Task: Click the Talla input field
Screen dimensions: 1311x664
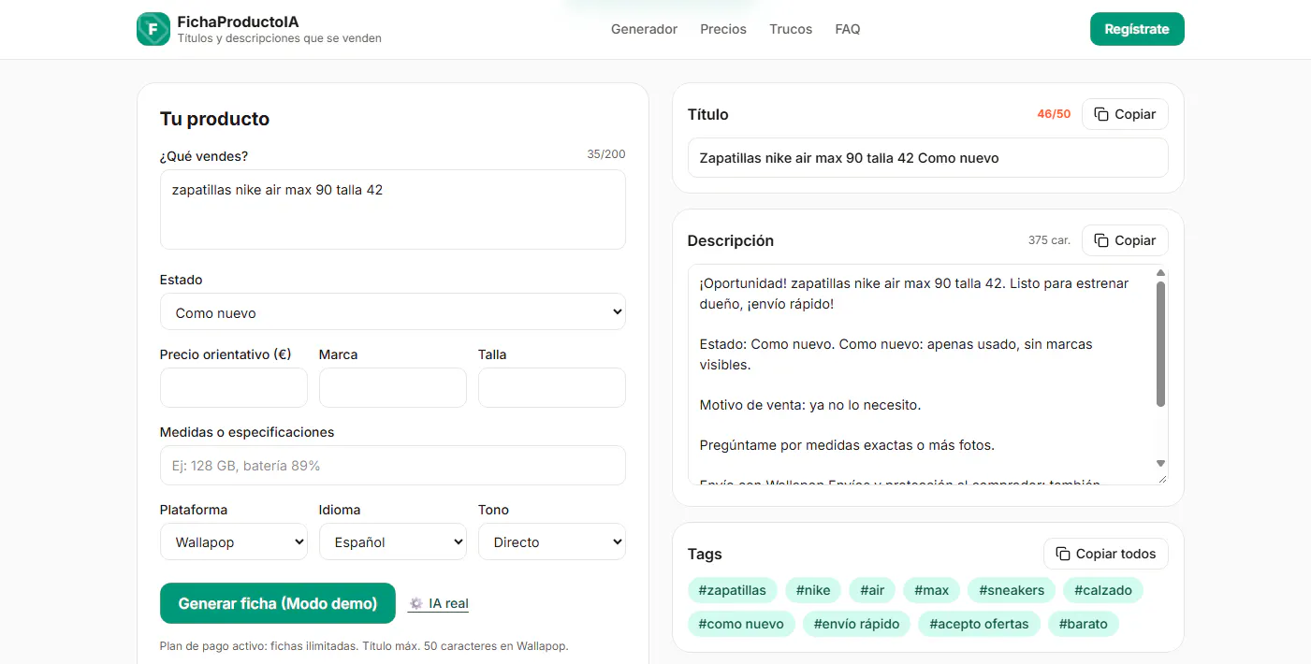Action: pos(552,387)
